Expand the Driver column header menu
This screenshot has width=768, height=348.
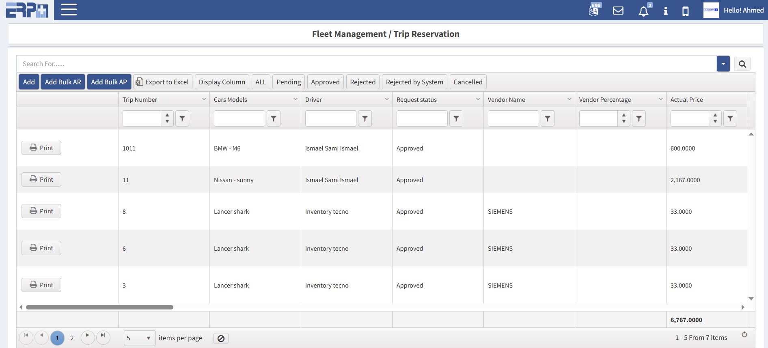(x=386, y=99)
